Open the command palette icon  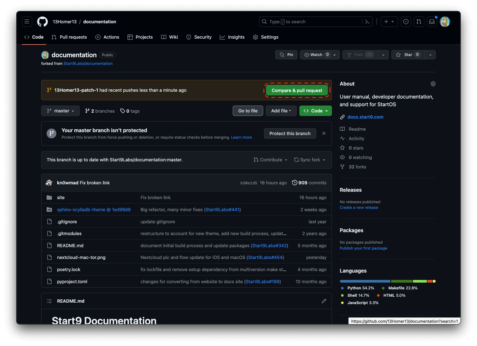point(368,22)
